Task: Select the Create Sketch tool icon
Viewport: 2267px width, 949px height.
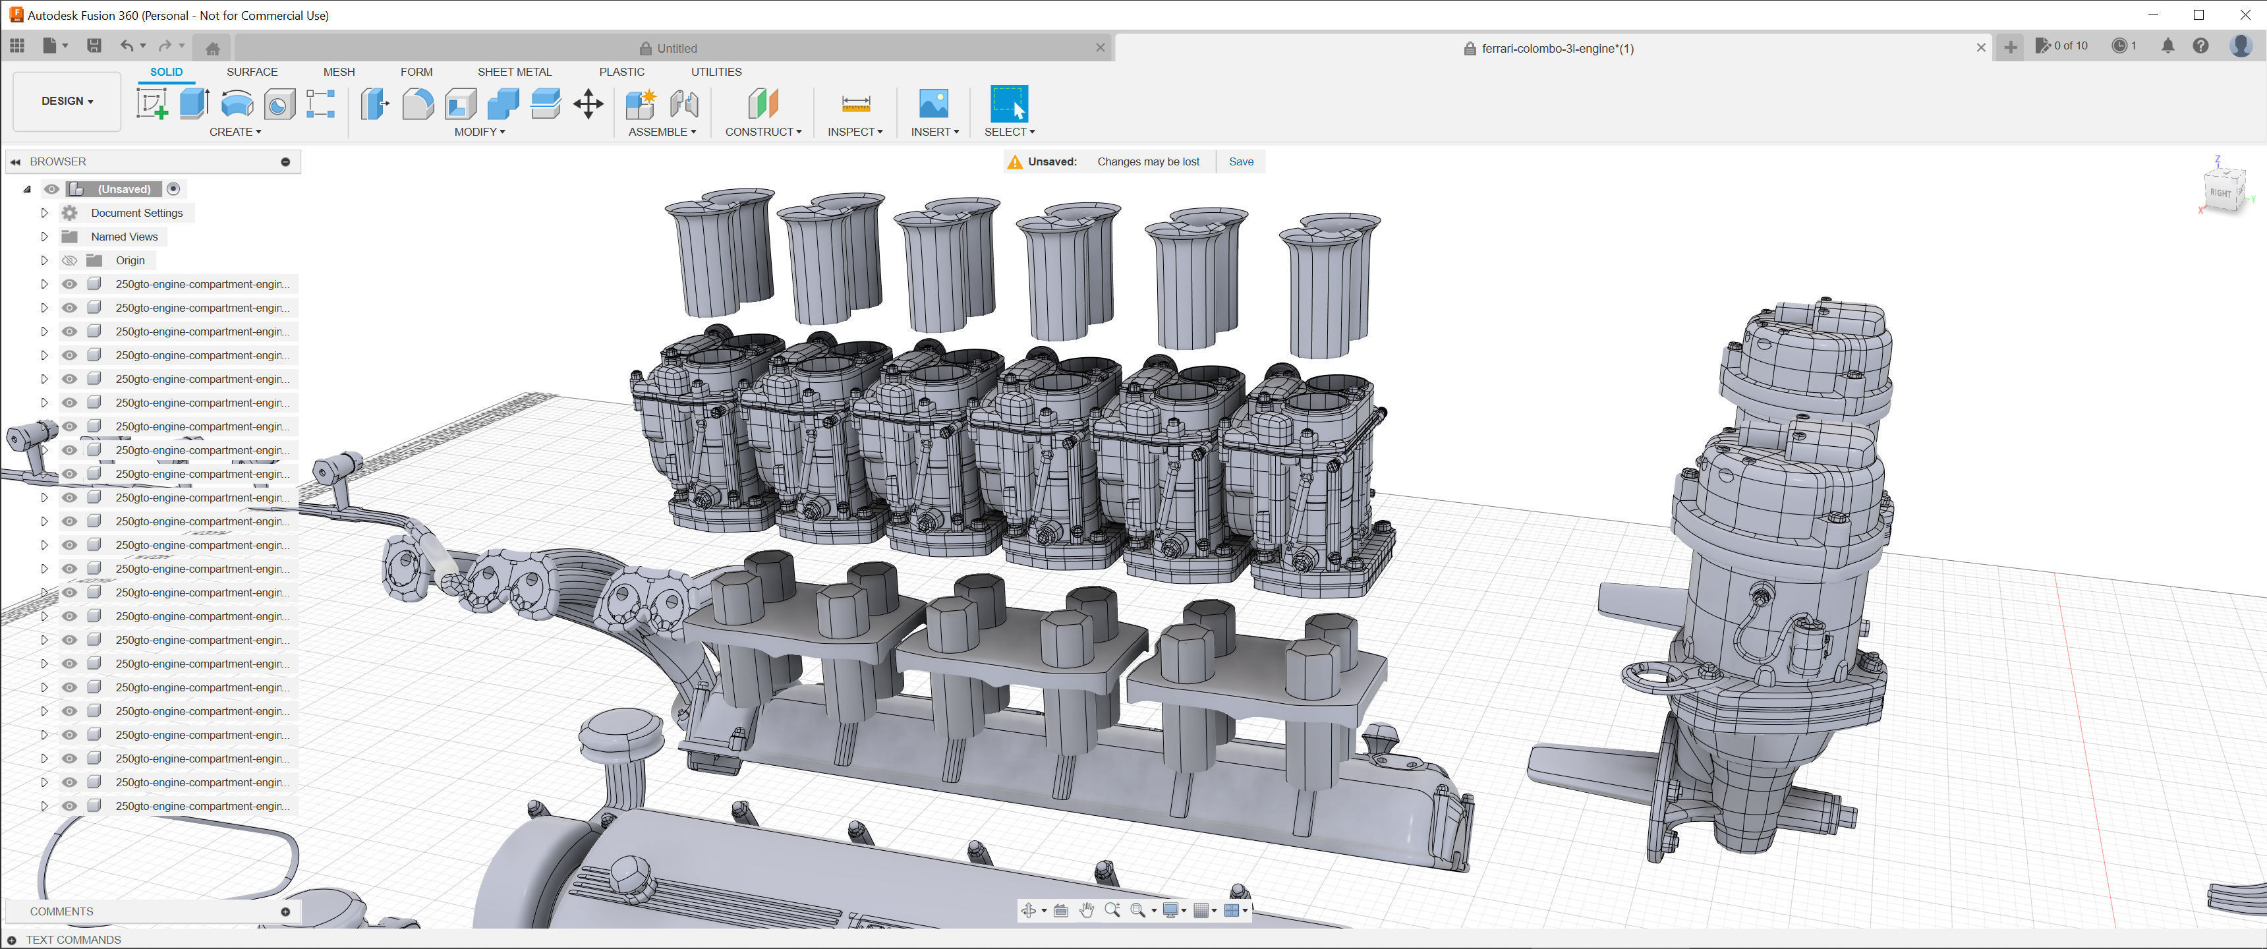Action: (x=152, y=104)
